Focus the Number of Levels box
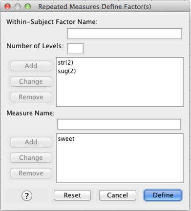This screenshot has width=191, height=211. [75, 48]
